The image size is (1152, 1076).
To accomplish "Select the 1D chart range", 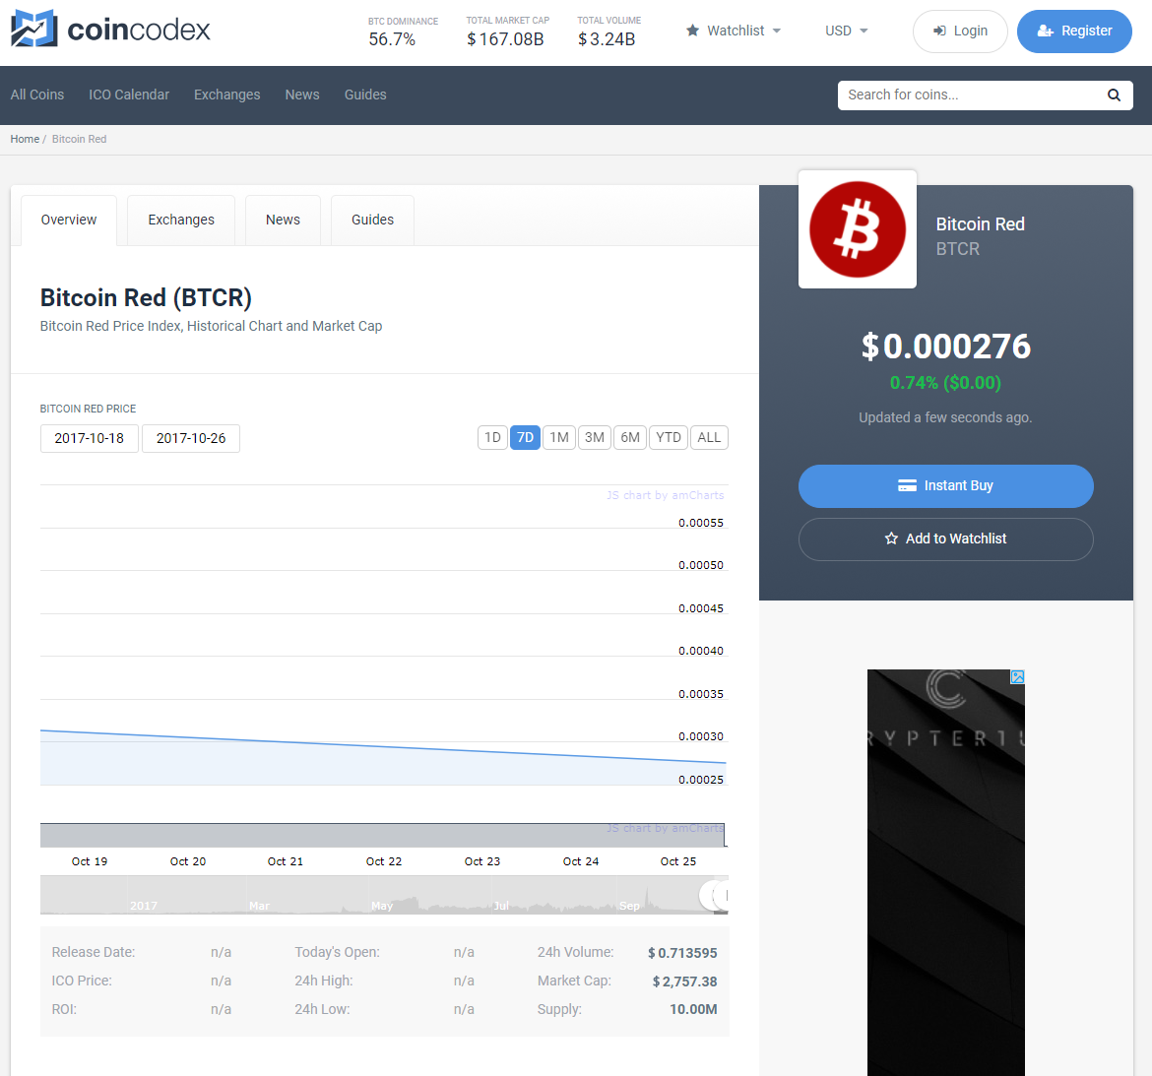I will tap(492, 437).
